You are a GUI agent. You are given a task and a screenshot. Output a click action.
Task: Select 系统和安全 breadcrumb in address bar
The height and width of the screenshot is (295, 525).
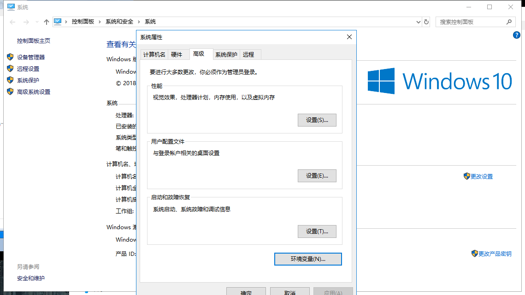point(119,22)
